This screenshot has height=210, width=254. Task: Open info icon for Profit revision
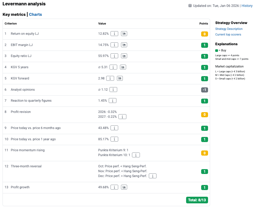tap(123, 117)
